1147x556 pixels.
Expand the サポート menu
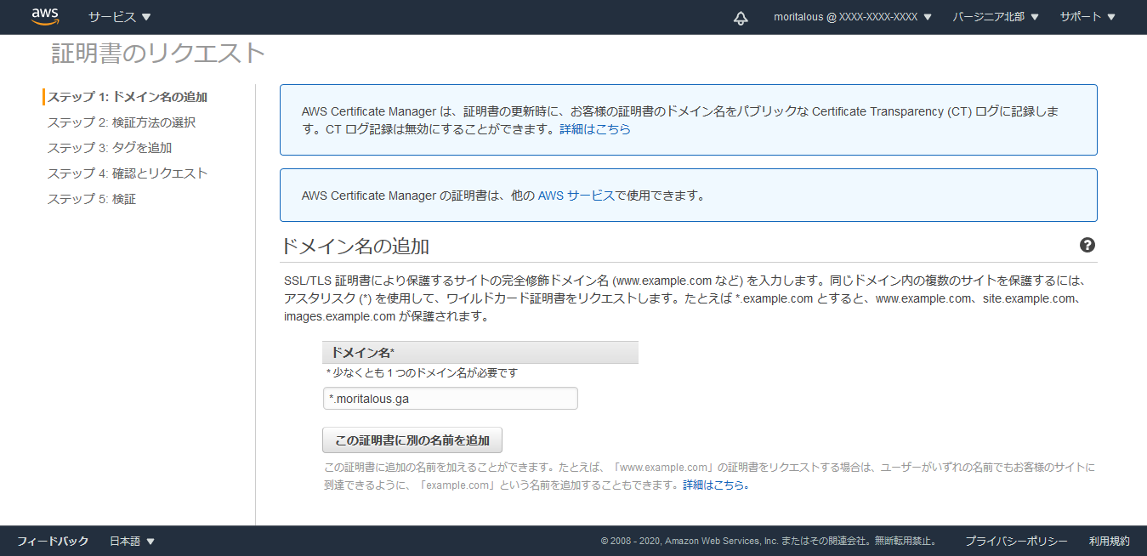(1087, 17)
